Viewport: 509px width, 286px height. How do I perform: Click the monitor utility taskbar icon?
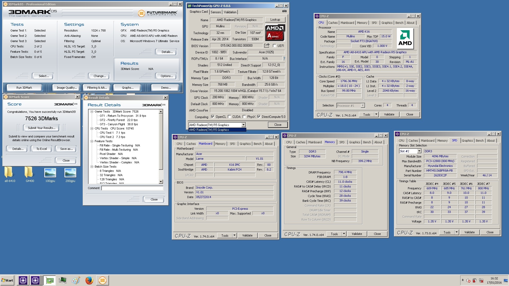(63, 280)
